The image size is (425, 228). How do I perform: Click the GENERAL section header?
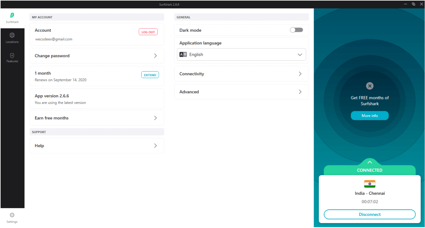tap(183, 17)
